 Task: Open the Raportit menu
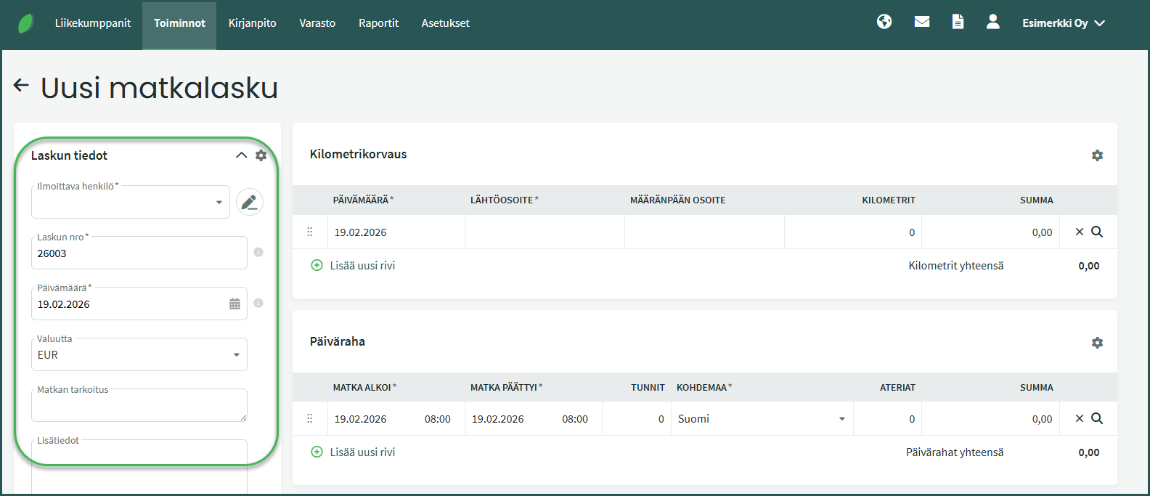(378, 23)
